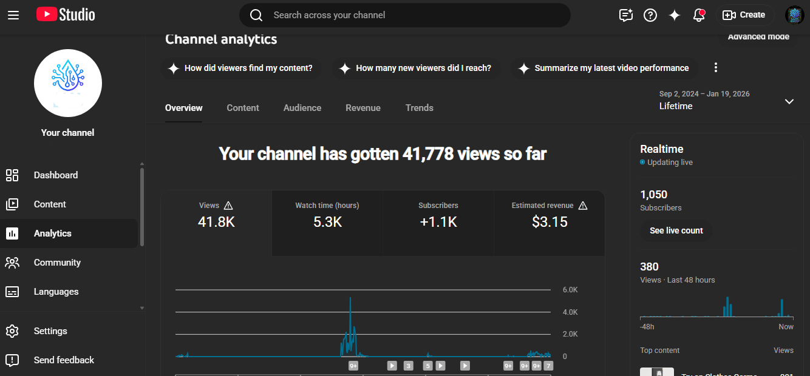Open the send feedback comment icon in header
The height and width of the screenshot is (376, 810).
coord(626,15)
